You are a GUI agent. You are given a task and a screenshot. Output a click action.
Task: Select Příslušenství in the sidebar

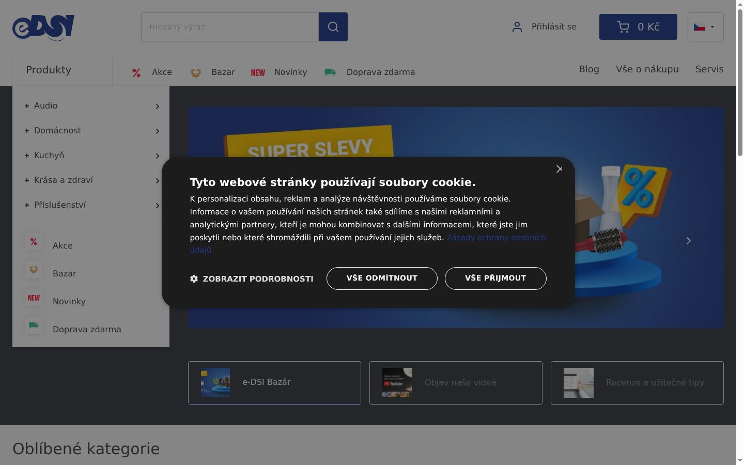point(60,205)
